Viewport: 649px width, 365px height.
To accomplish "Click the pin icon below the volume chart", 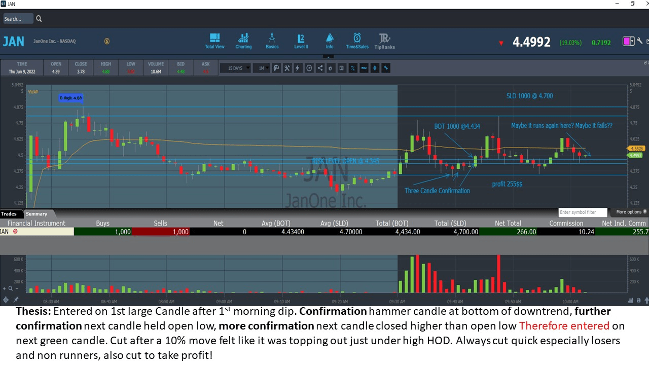I will pyautogui.click(x=16, y=300).
